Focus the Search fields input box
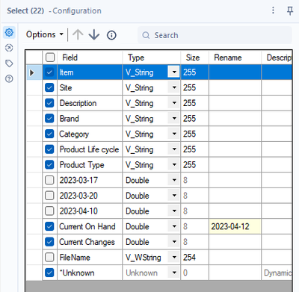The image size is (299, 292). pos(215,35)
